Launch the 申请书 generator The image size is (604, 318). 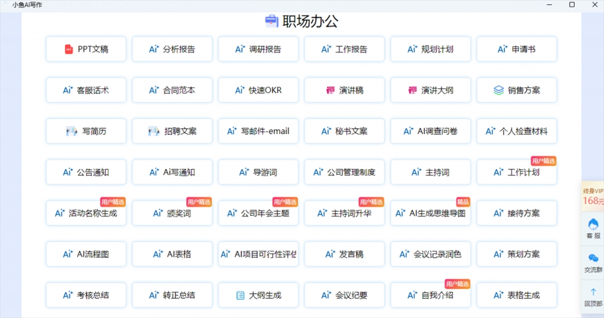tap(517, 49)
